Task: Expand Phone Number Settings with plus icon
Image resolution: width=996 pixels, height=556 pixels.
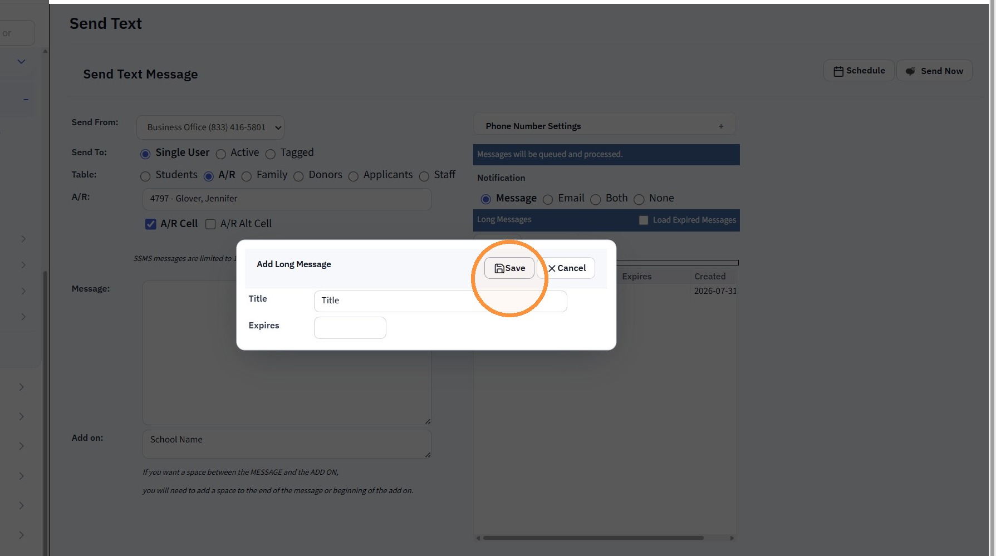Action: pyautogui.click(x=721, y=126)
